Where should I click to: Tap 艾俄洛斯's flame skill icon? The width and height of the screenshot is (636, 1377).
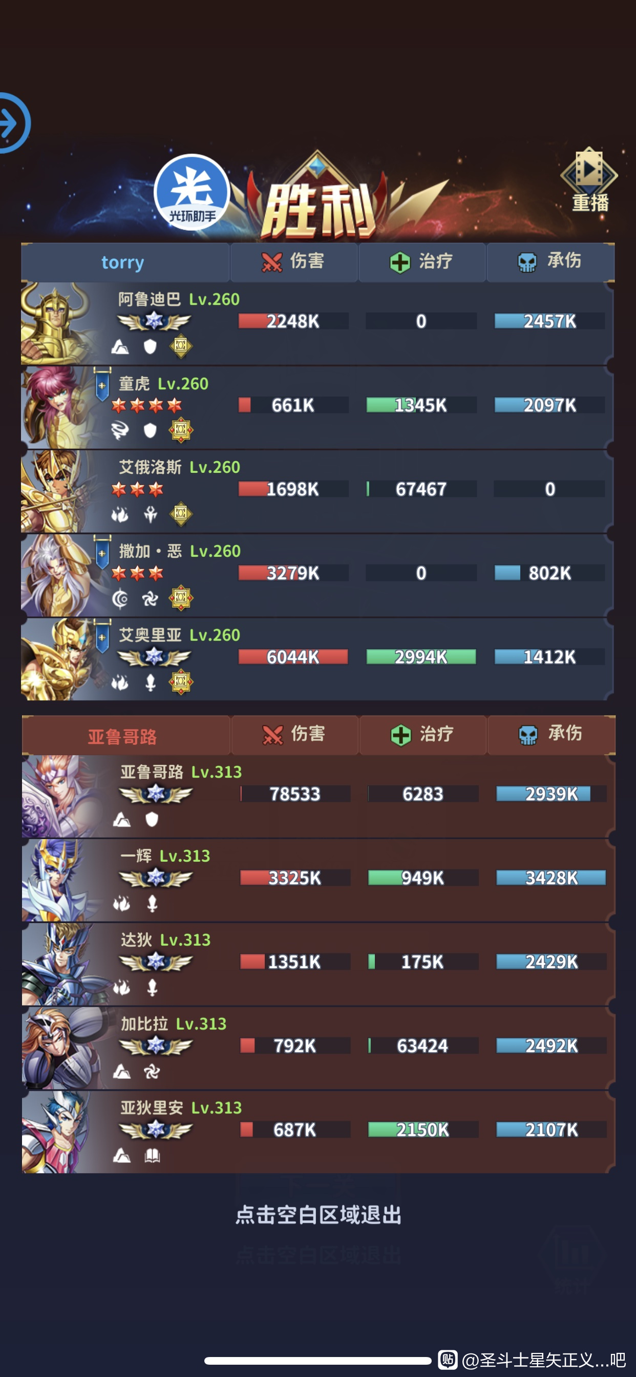tap(120, 514)
